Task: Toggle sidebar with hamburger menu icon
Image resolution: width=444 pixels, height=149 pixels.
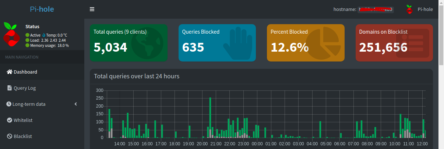Action: [92, 9]
